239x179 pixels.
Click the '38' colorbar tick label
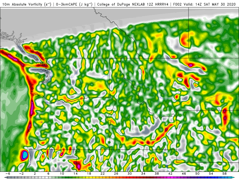click(157, 174)
